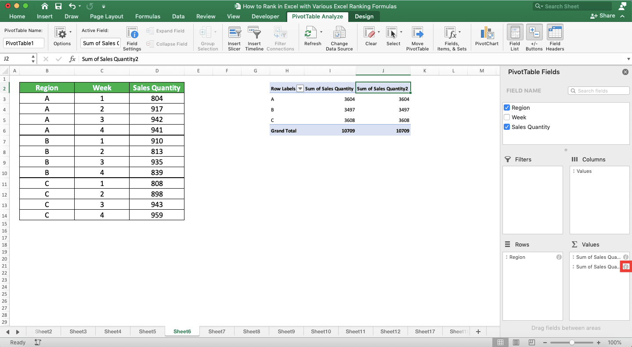Expand the Clear dropdown arrow
Image resolution: width=632 pixels, height=347 pixels.
pyautogui.click(x=379, y=32)
